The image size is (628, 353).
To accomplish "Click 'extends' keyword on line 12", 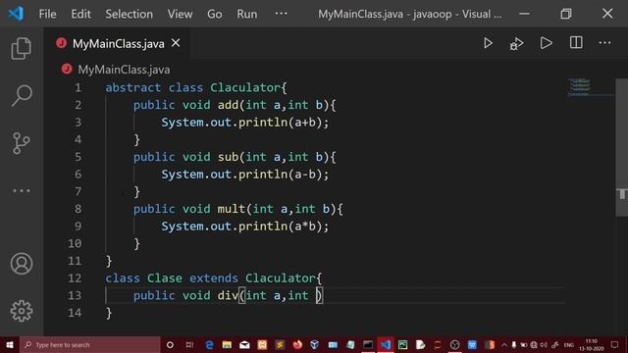I will 214,278.
